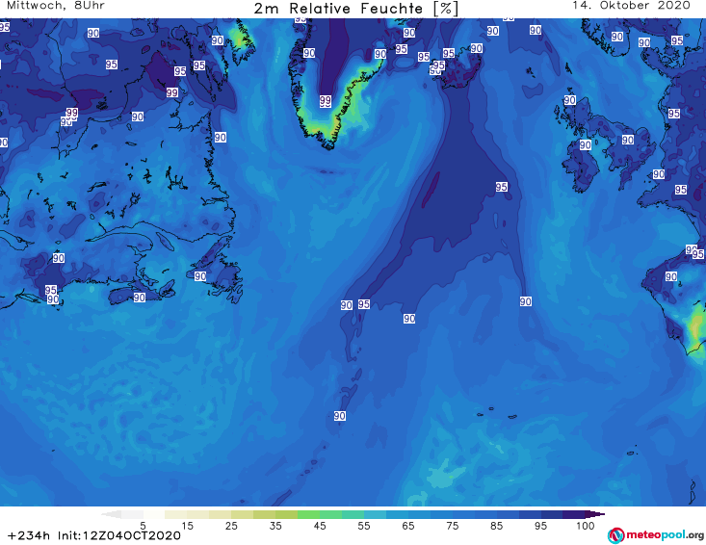Image resolution: width=706 pixels, height=545 pixels.
Task: Click the meteopool.org logo
Action: [656, 535]
